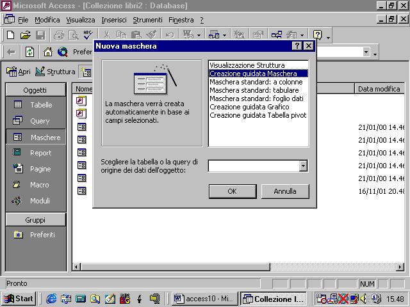
Task: Expand the OfficeLinks toolbar dropdown arrow
Action: (x=199, y=35)
